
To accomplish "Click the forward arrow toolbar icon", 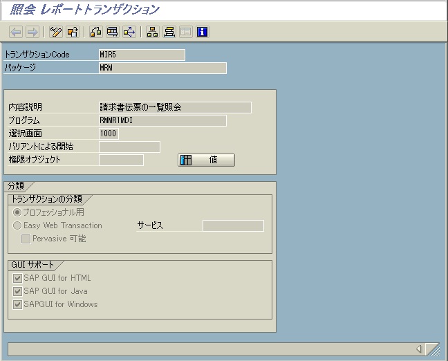I will coord(32,32).
